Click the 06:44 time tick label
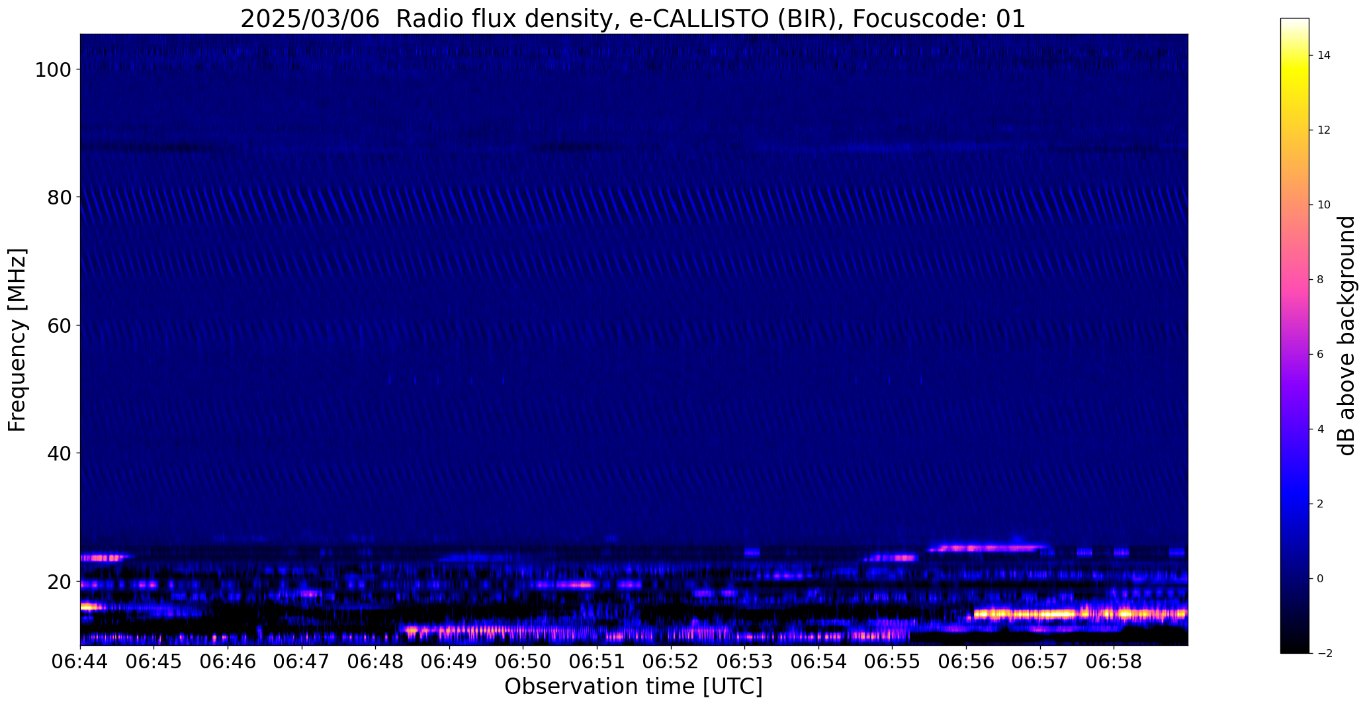The width and height of the screenshot is (1367, 706). coord(80,662)
